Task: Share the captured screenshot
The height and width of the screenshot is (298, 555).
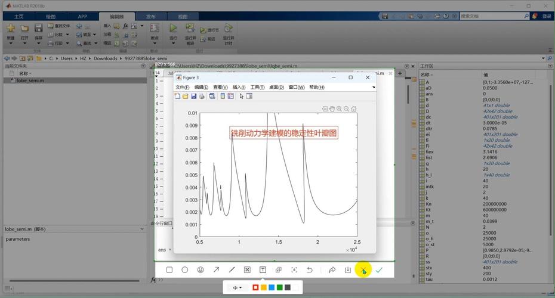Action: tap(332, 270)
